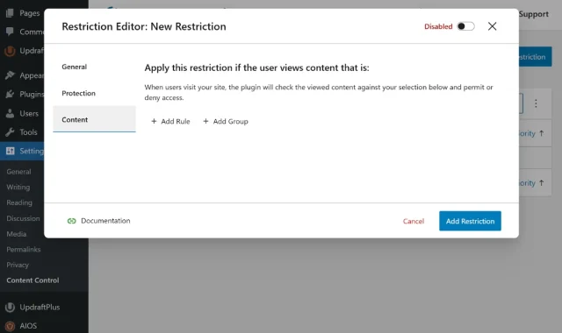Click the AIOS shield icon

pos(10,326)
